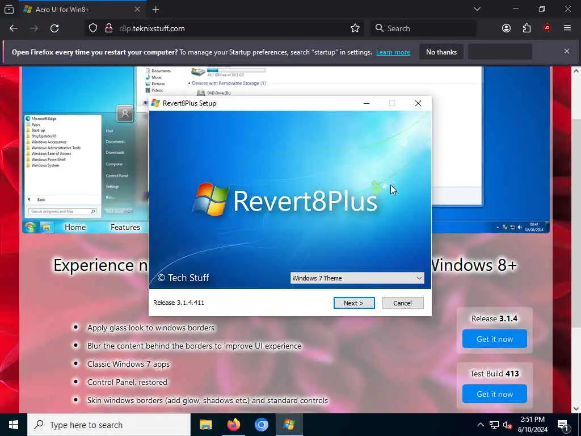Screen dimensions: 581x436
Task: Click Next in Revert8Plus Setup
Action: (x=354, y=303)
